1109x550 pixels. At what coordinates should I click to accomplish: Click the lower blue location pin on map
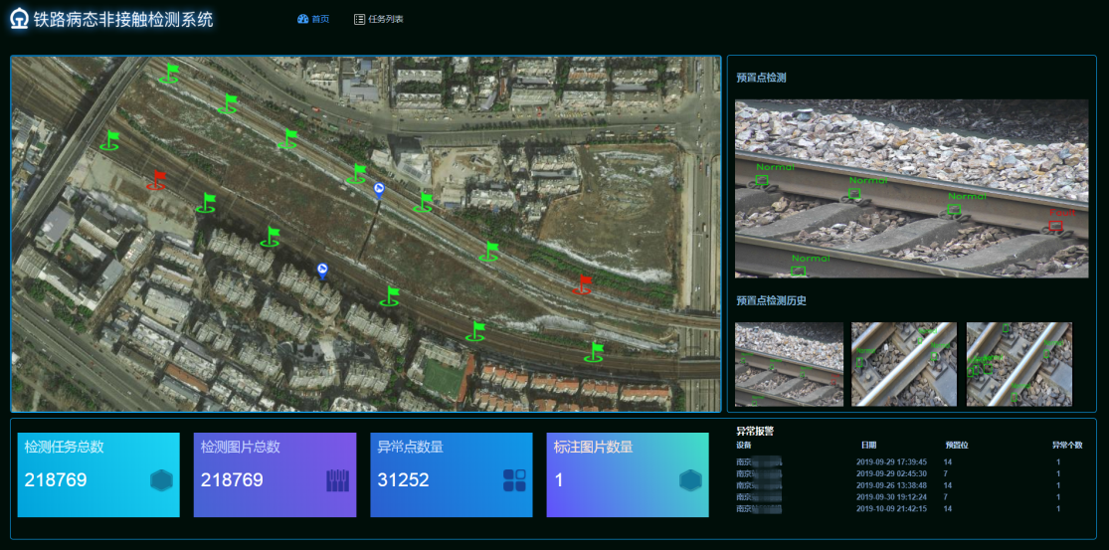click(x=322, y=270)
